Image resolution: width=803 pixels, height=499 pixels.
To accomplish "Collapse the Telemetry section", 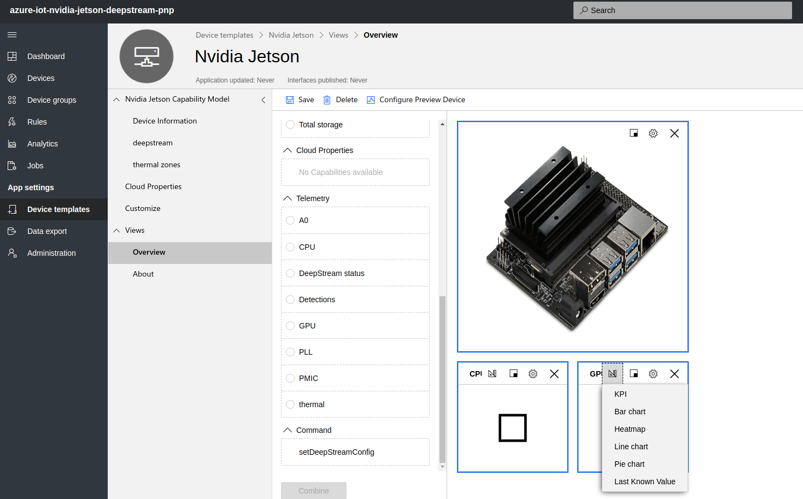I will (288, 198).
